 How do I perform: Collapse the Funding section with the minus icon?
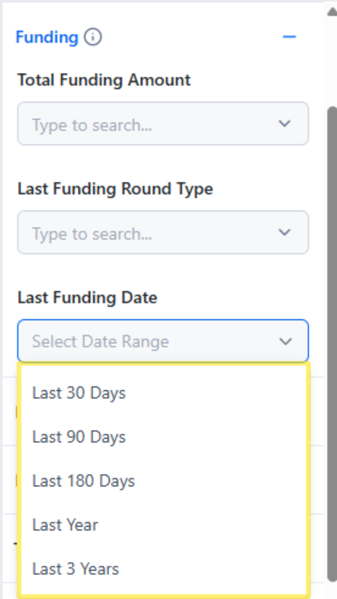tap(289, 36)
